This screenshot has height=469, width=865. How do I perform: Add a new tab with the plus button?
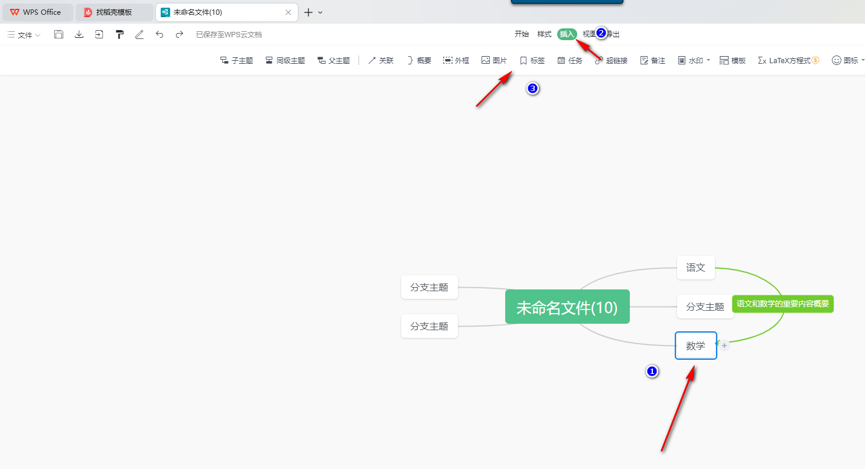coord(308,12)
